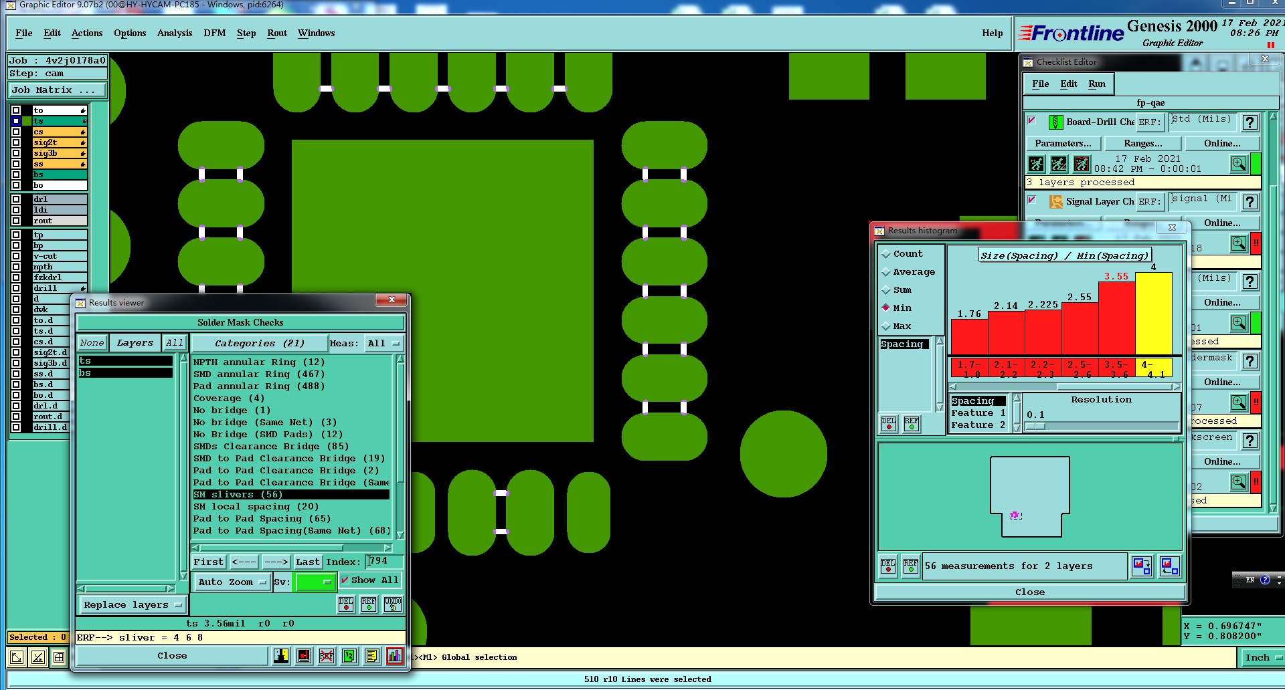Open Signal Layer ERF 'signal' dropdown
1285x690 pixels.
[1203, 201]
